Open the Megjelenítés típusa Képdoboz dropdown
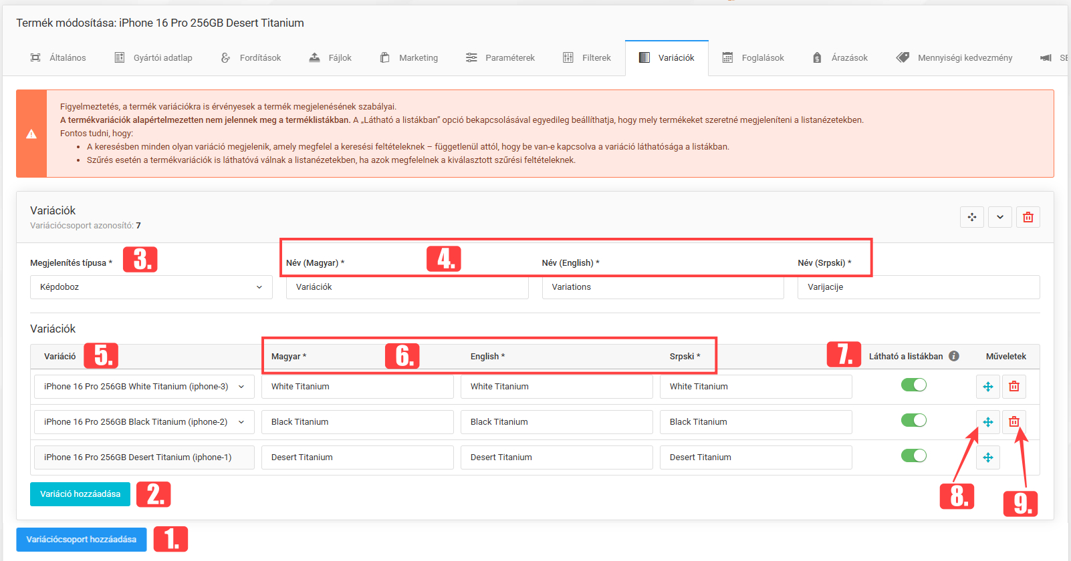1071x561 pixels. (151, 287)
